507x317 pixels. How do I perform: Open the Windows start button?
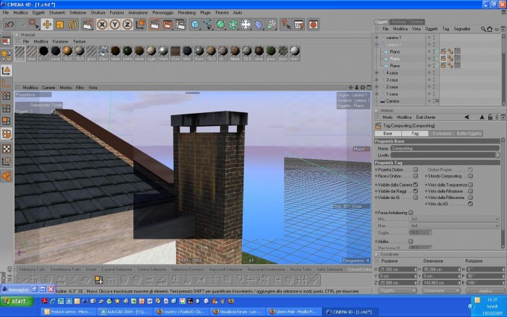pos(17,302)
